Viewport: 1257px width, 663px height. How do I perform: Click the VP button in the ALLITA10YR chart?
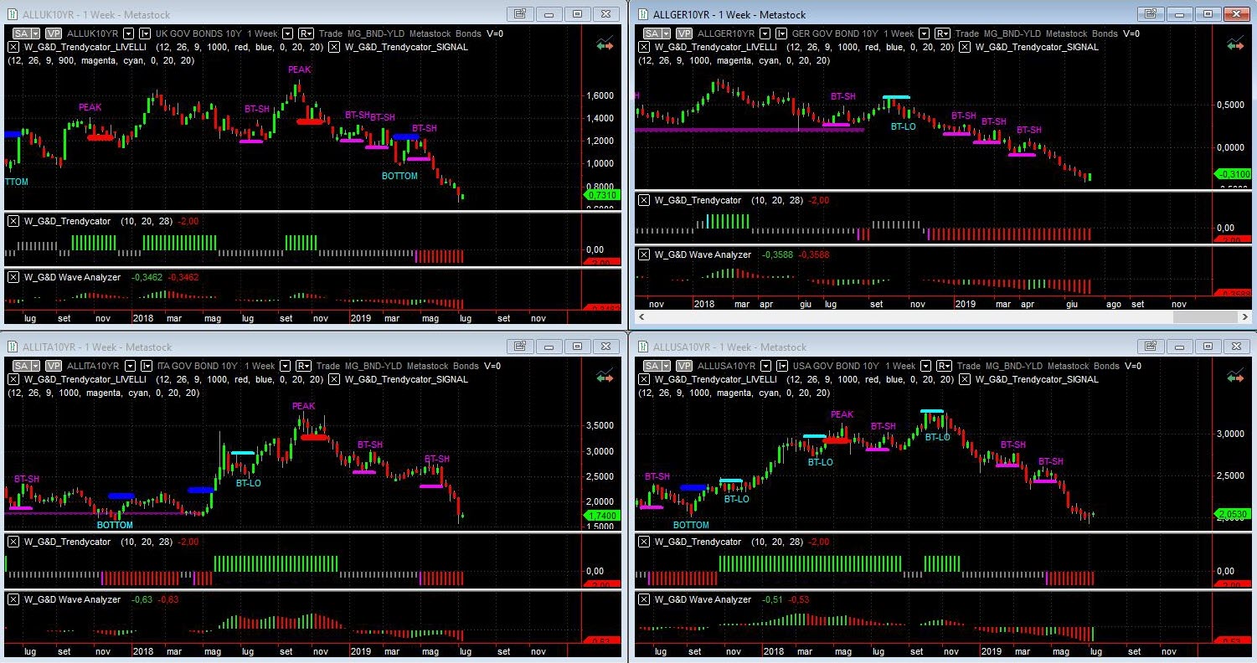click(54, 366)
